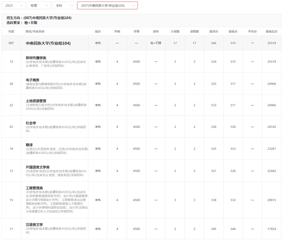Click lowest score 520 for 社会学
Image resolution: width=283 pixels, height=242 pixels.
(233, 127)
